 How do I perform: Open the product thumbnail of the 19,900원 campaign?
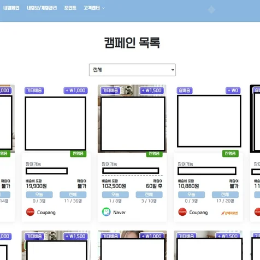tap(56, 124)
